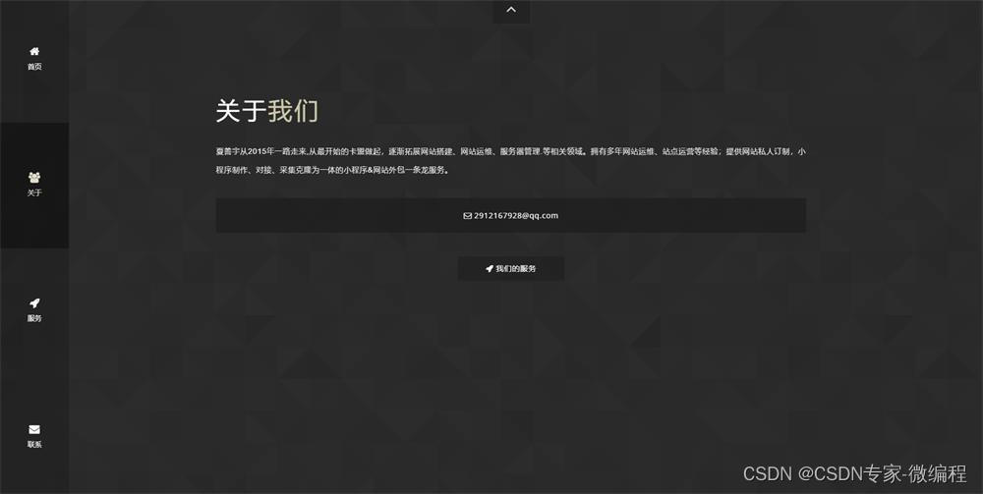Viewport: 983px width, 494px height.
Task: Click the rocket icon in 我们的服务 button
Action: pyautogui.click(x=489, y=268)
